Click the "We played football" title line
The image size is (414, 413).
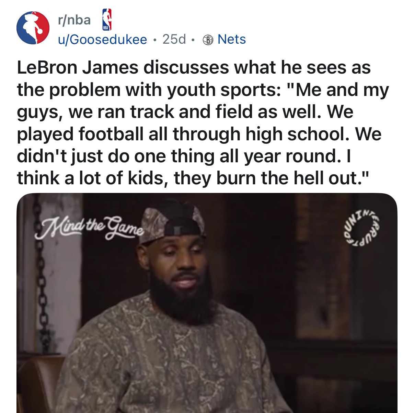199,134
